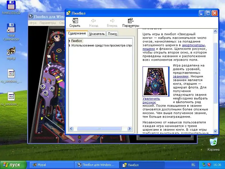Click the 16:36 clock in tray

coord(217,165)
